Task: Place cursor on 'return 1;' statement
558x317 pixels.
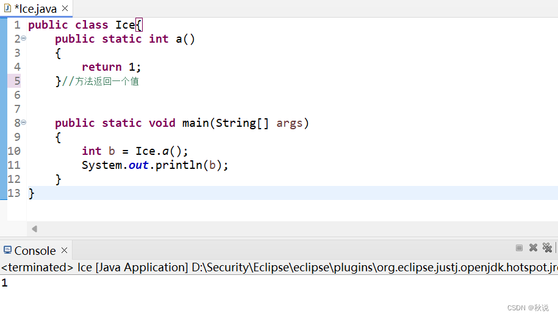Action: coord(112,67)
